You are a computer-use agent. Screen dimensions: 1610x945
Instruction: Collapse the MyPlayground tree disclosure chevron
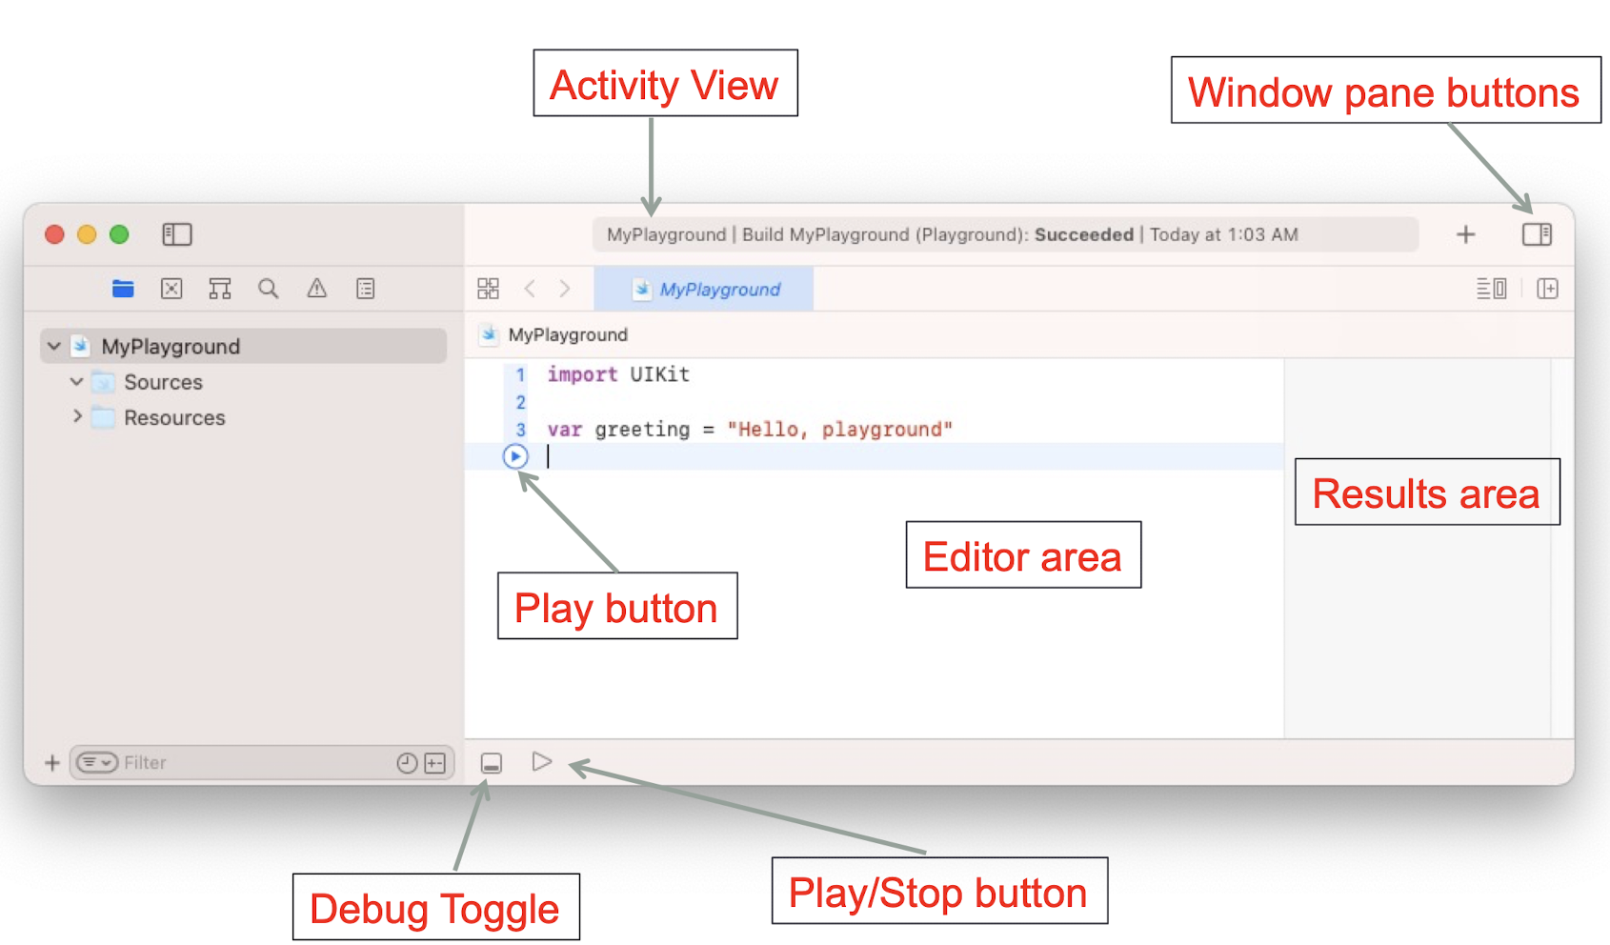[x=54, y=346]
